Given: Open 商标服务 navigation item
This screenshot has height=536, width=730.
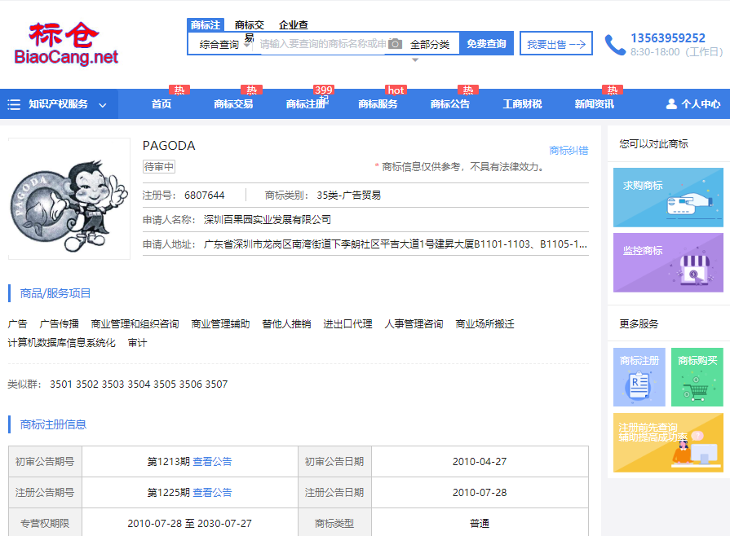Looking at the screenshot, I should [x=378, y=104].
